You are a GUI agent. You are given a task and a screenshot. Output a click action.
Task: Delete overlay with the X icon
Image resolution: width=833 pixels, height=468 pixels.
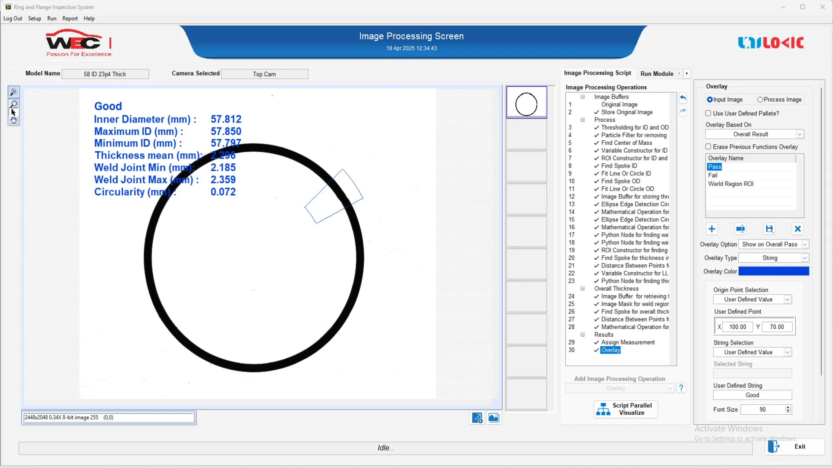click(797, 229)
